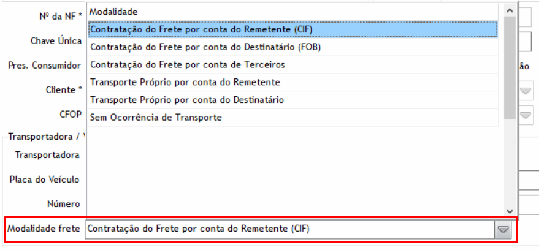Viewport: 539px width, 250px height.
Task: Focus the Nº da NF row field
Action: [525, 17]
